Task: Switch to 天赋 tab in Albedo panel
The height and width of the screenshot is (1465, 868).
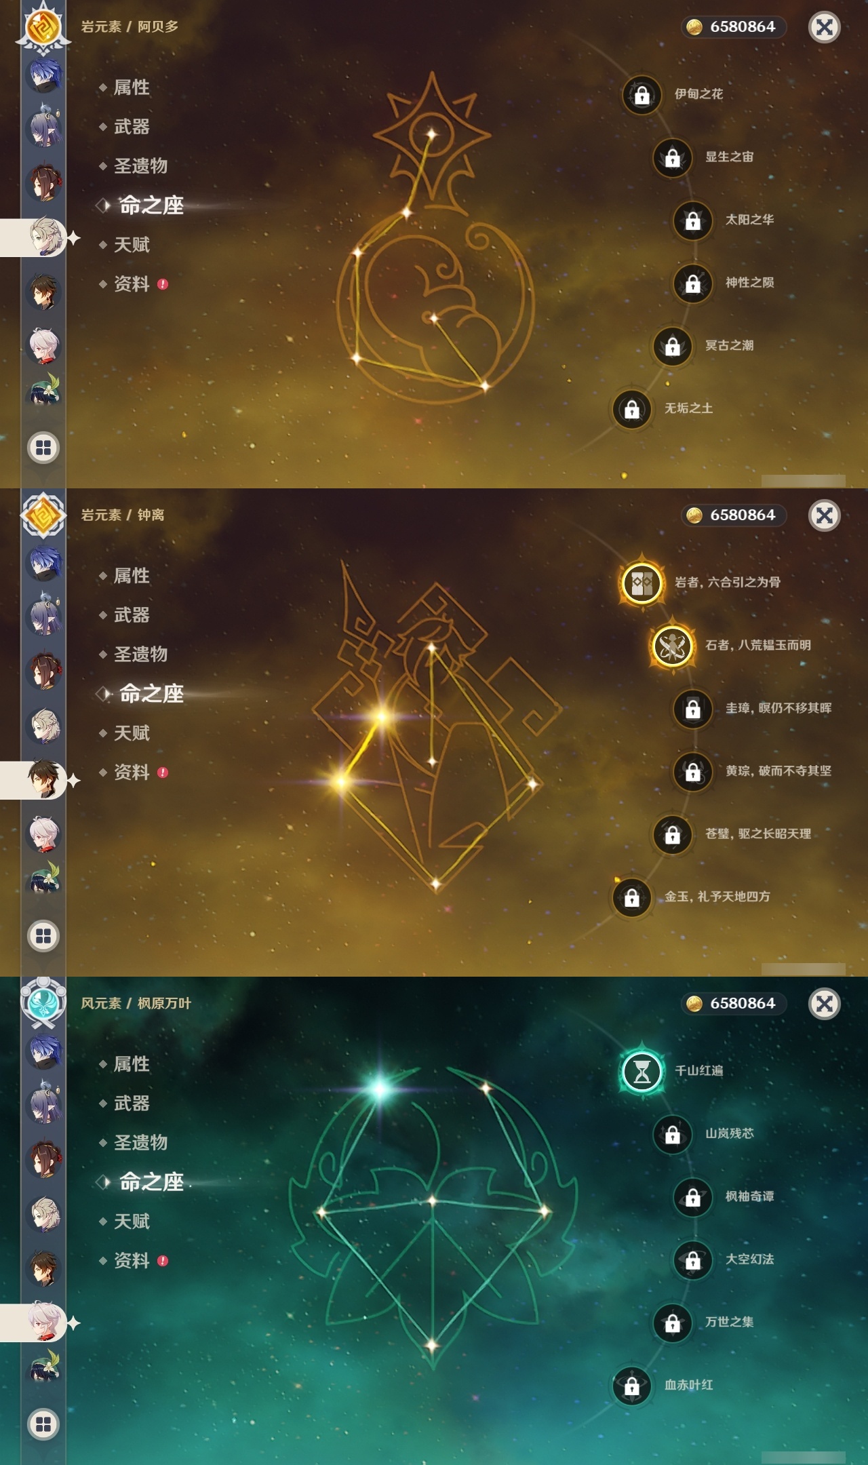Action: pos(131,245)
